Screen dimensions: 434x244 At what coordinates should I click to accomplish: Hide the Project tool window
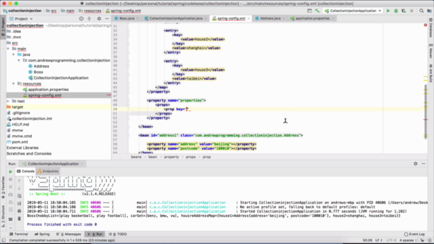[107, 18]
